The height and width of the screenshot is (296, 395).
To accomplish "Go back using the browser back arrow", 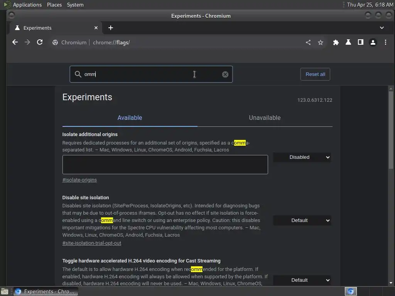I will (x=15, y=42).
